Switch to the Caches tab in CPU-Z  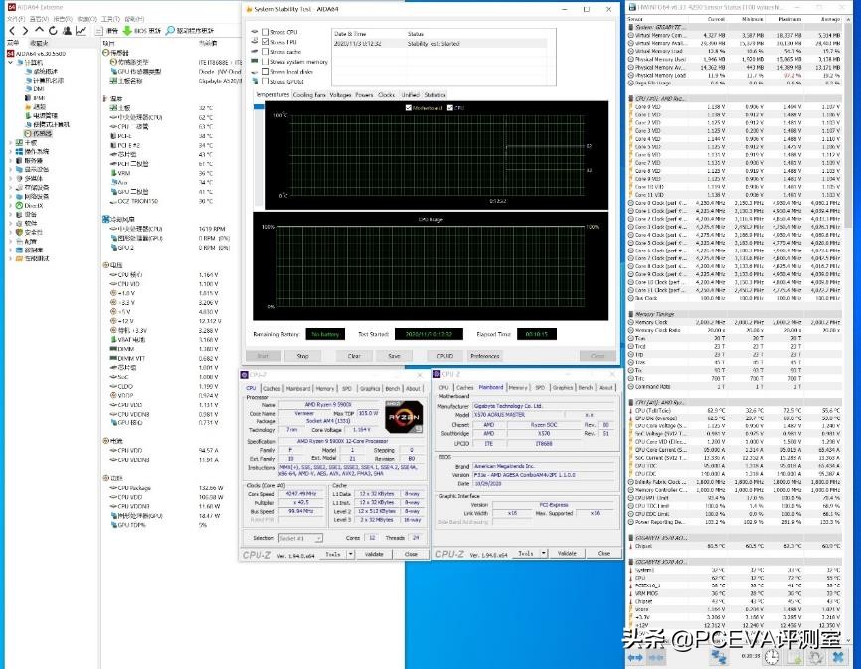pyautogui.click(x=273, y=388)
